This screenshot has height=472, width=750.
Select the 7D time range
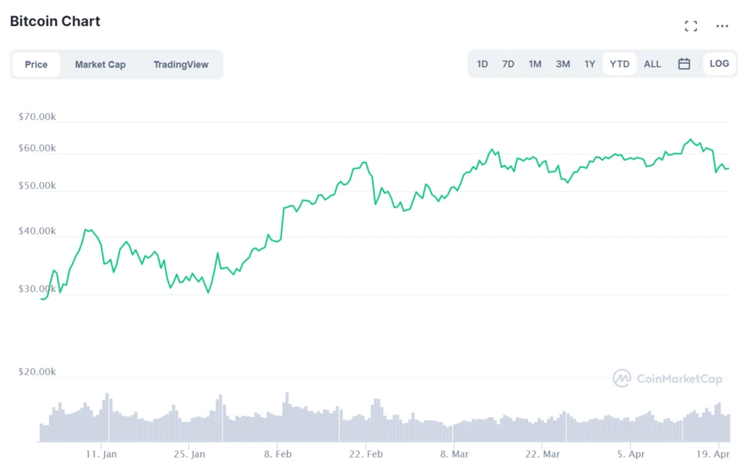pyautogui.click(x=508, y=64)
